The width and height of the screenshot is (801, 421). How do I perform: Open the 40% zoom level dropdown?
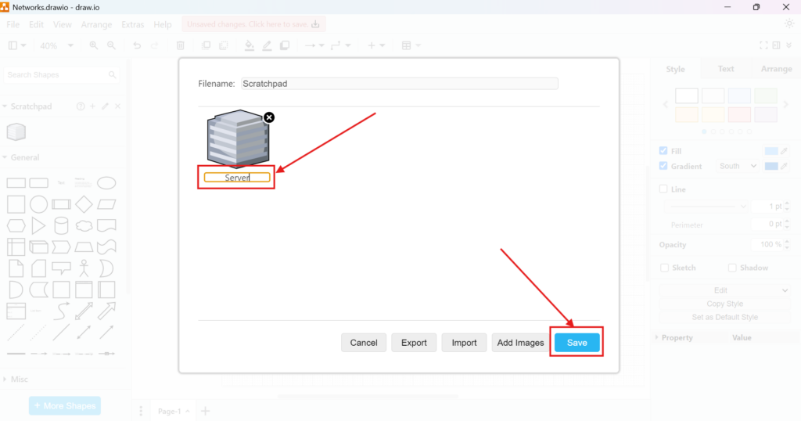[x=56, y=46]
